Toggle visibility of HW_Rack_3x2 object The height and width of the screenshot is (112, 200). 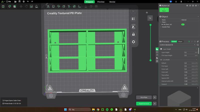point(162,24)
